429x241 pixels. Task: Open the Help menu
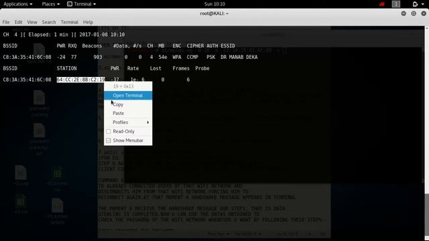pyautogui.click(x=88, y=22)
